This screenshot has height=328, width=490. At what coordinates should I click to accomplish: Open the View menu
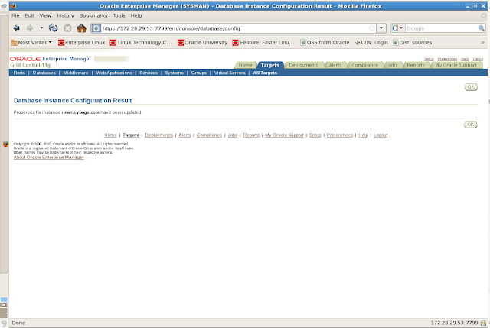[45, 15]
